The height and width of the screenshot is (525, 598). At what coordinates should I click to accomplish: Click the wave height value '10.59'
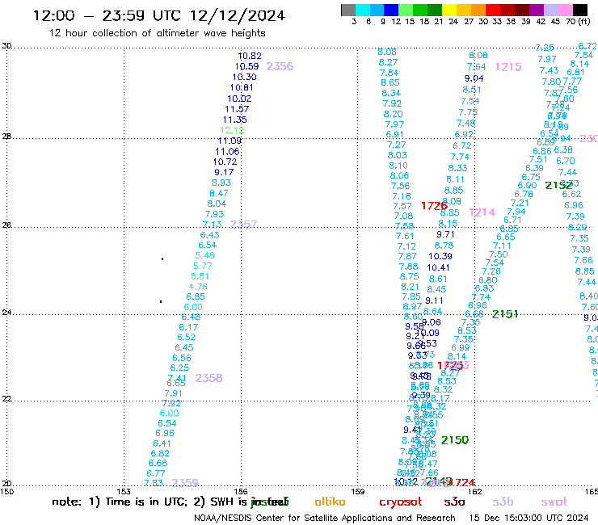(x=246, y=66)
